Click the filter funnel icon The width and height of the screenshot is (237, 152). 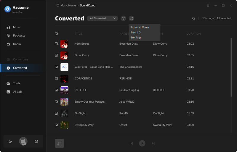coord(123,18)
